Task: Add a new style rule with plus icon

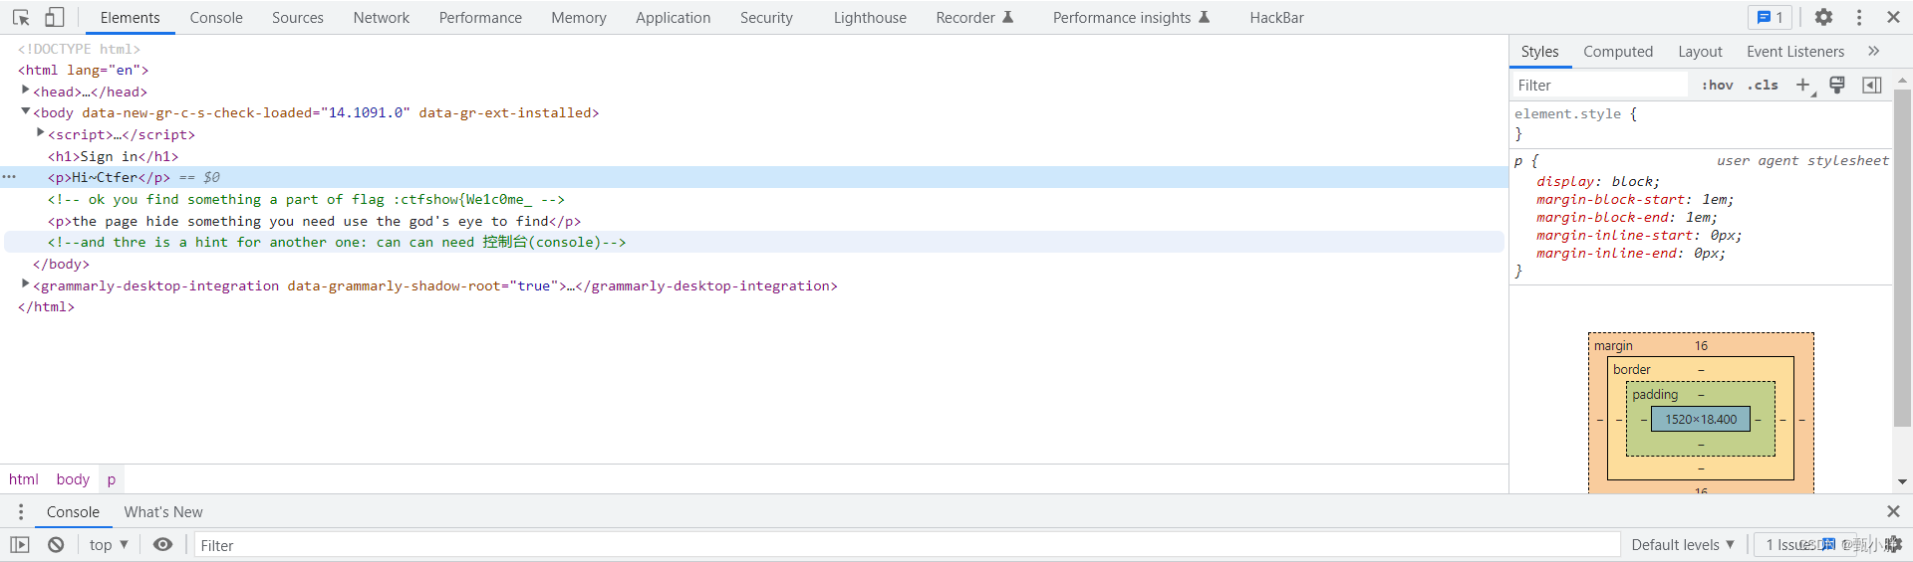Action: point(1803,86)
